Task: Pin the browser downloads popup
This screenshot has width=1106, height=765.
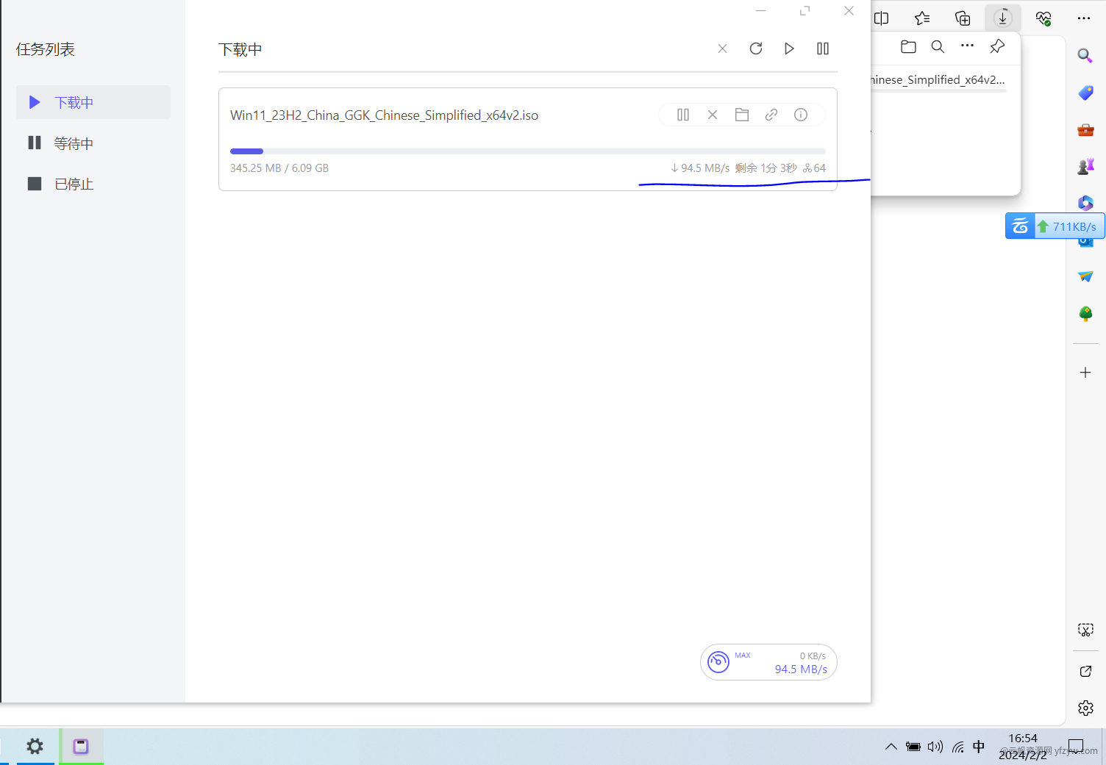Action: click(997, 46)
